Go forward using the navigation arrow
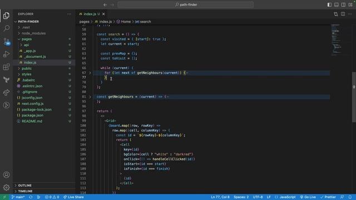 112,4
